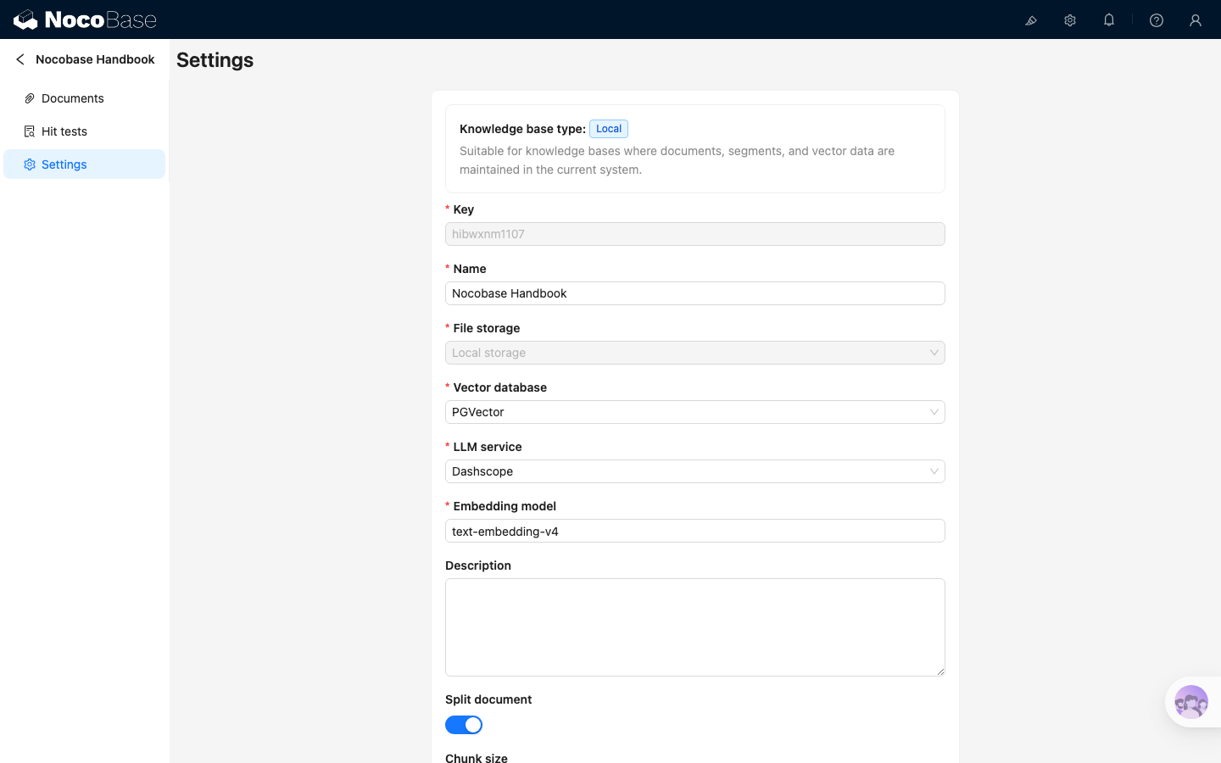Click the Knowledge base type label

click(522, 129)
